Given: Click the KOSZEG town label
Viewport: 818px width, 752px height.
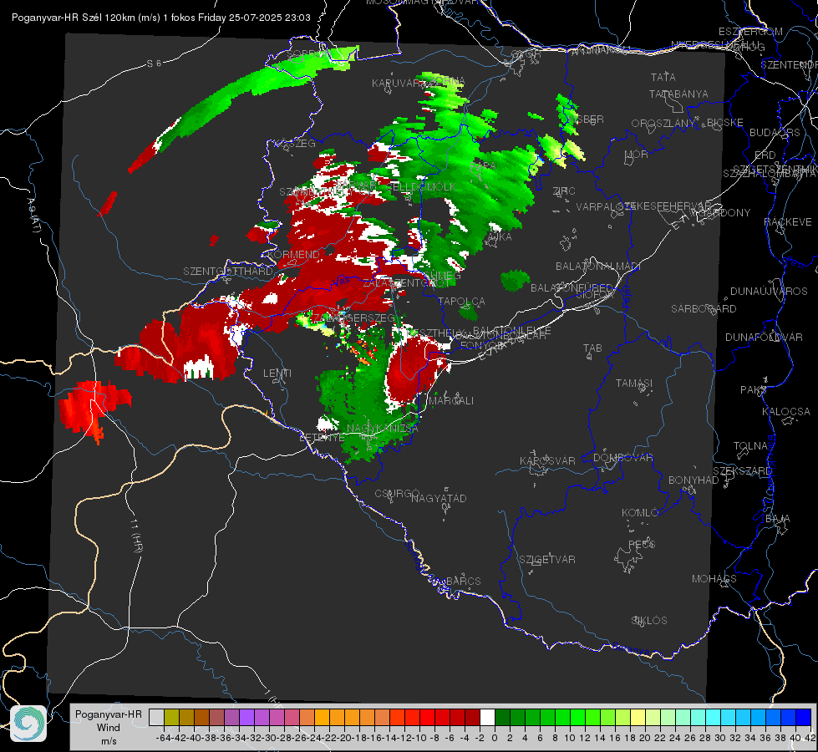Looking at the screenshot, I should (x=295, y=143).
